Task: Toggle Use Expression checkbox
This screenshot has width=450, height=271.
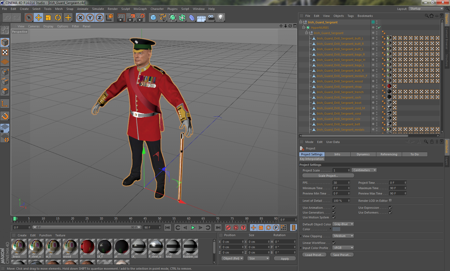Action: (x=390, y=208)
